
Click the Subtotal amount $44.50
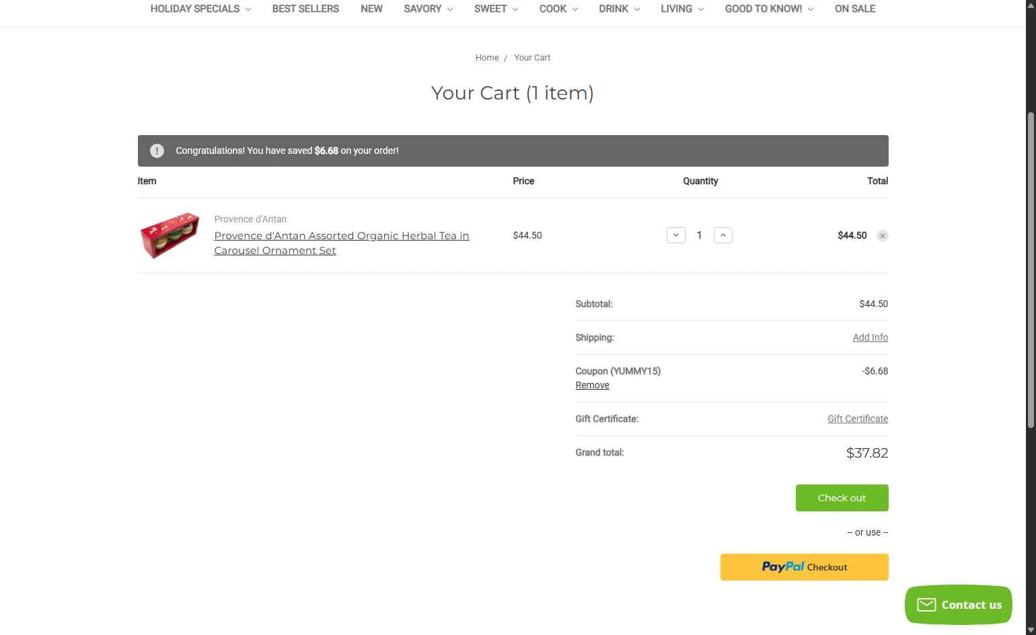874,304
